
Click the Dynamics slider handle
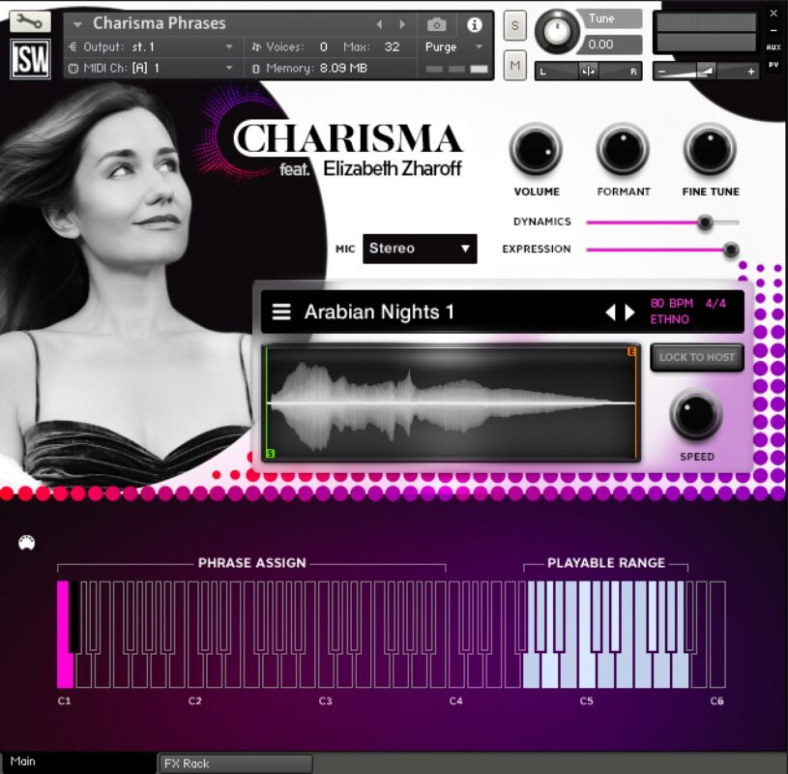706,223
